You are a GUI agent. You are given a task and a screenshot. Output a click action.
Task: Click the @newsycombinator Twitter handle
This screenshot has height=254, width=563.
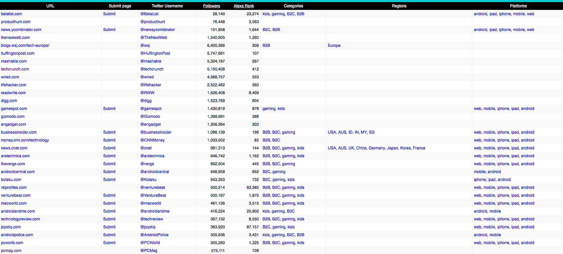pyautogui.click(x=158, y=30)
